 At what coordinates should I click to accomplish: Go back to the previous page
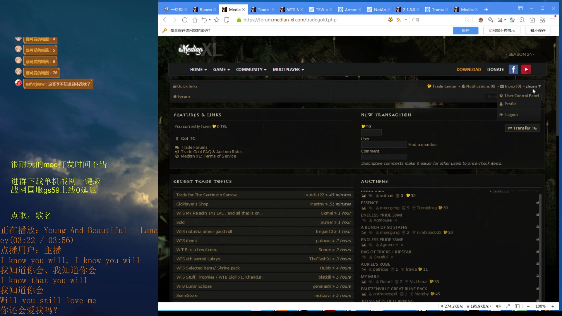tap(165, 20)
